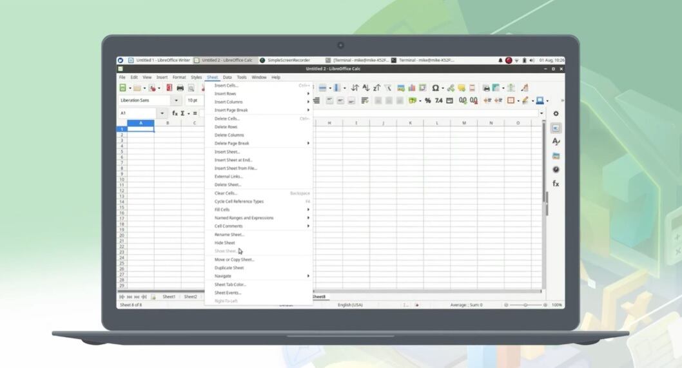Click the Format as Percent icon
The height and width of the screenshot is (368, 682).
click(427, 101)
